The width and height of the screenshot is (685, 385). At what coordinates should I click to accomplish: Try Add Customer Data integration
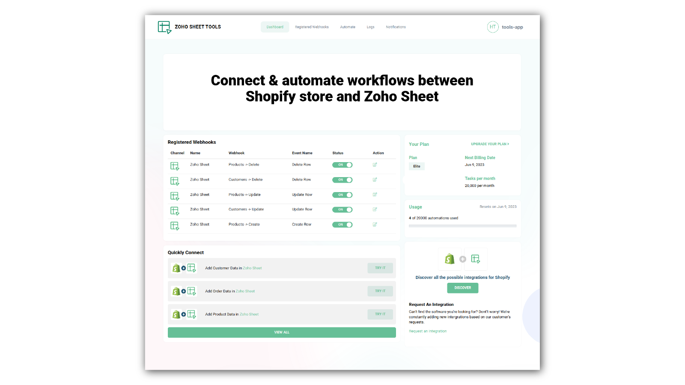click(380, 268)
